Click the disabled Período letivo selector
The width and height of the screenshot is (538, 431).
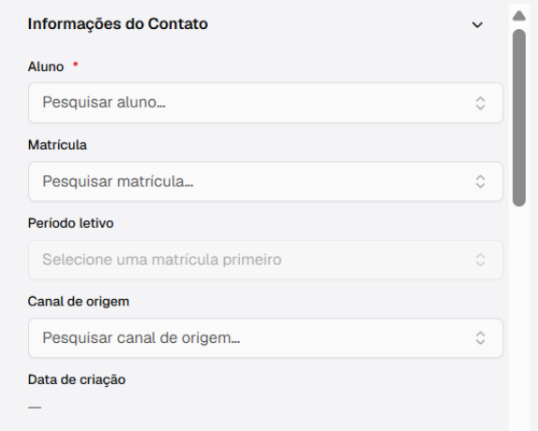coord(265,260)
